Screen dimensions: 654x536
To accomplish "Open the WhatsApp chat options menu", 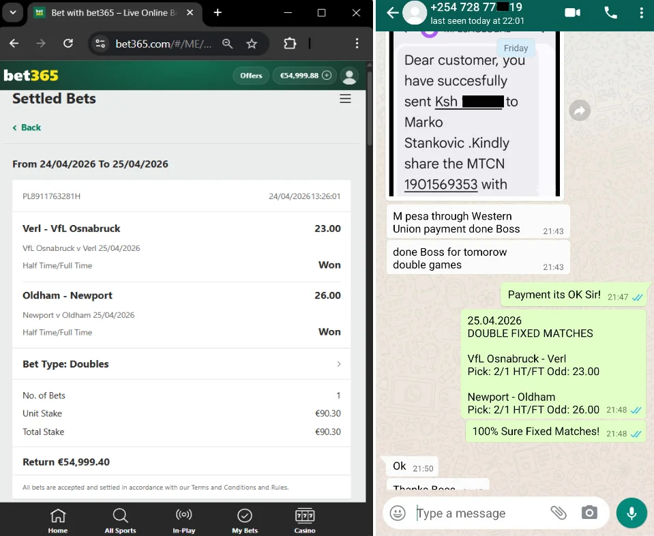I will point(641,13).
